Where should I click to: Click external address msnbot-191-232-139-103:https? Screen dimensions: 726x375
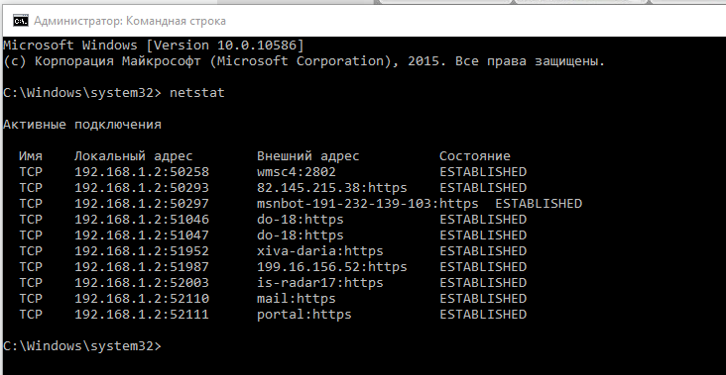point(368,203)
